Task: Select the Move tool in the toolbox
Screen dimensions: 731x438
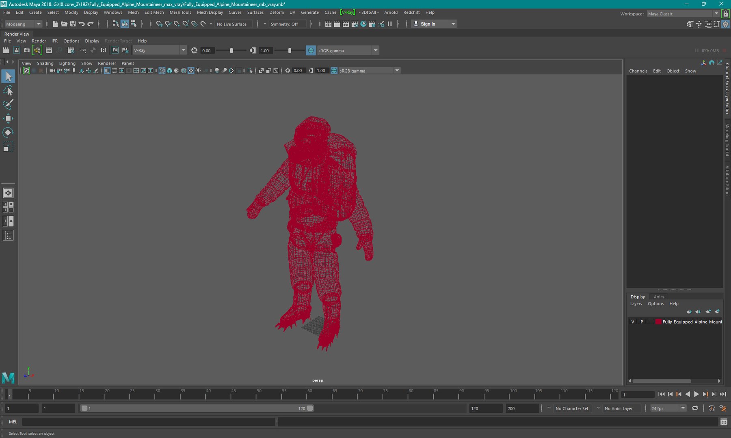Action: point(8,118)
